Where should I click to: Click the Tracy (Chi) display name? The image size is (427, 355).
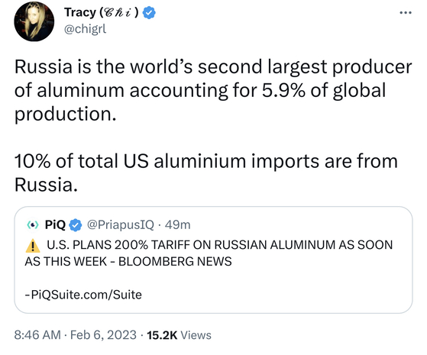click(102, 12)
